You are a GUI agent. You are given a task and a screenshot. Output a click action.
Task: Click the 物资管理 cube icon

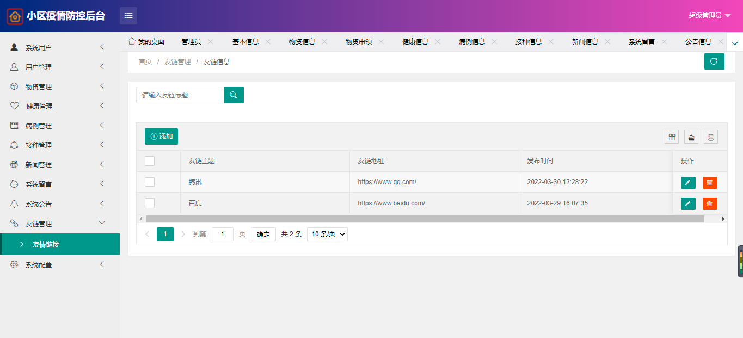[x=15, y=86]
